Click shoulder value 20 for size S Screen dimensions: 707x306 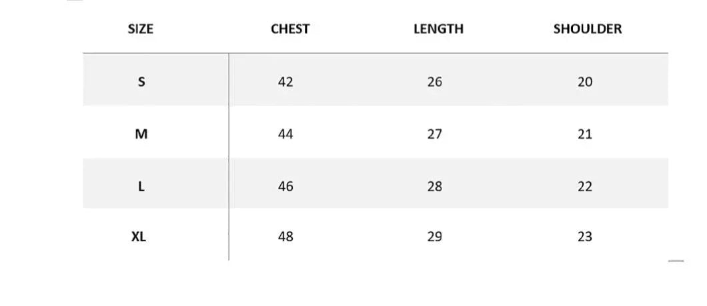click(585, 82)
